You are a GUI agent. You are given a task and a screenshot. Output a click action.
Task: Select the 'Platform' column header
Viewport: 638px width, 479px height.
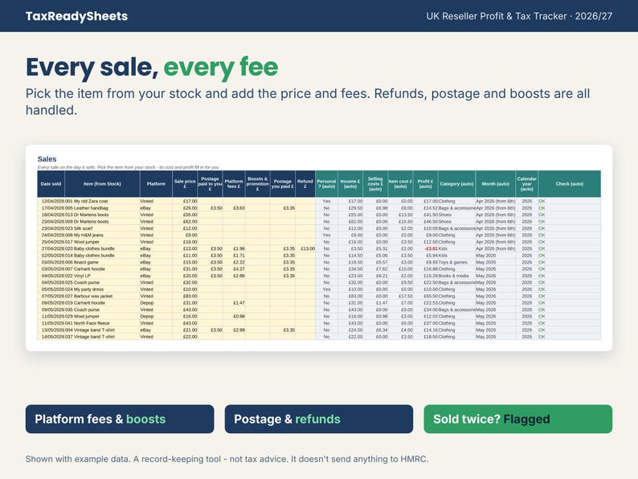pyautogui.click(x=156, y=184)
